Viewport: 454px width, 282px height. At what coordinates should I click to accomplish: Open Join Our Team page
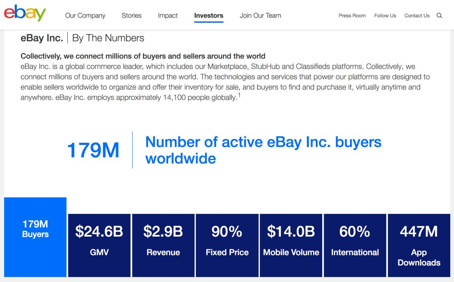point(260,16)
